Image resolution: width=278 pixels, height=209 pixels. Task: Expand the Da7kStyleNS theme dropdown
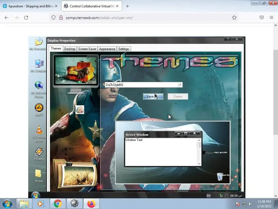coord(180,85)
